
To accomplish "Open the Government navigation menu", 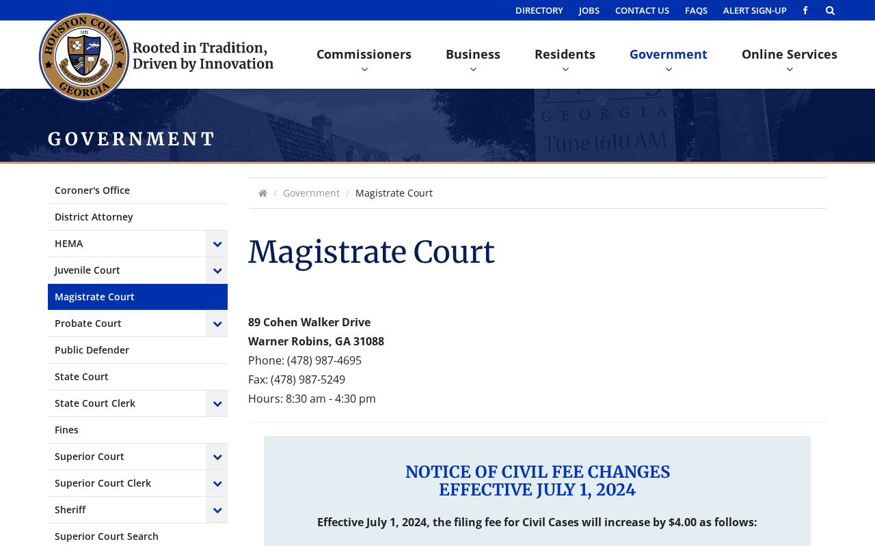I will pyautogui.click(x=669, y=55).
